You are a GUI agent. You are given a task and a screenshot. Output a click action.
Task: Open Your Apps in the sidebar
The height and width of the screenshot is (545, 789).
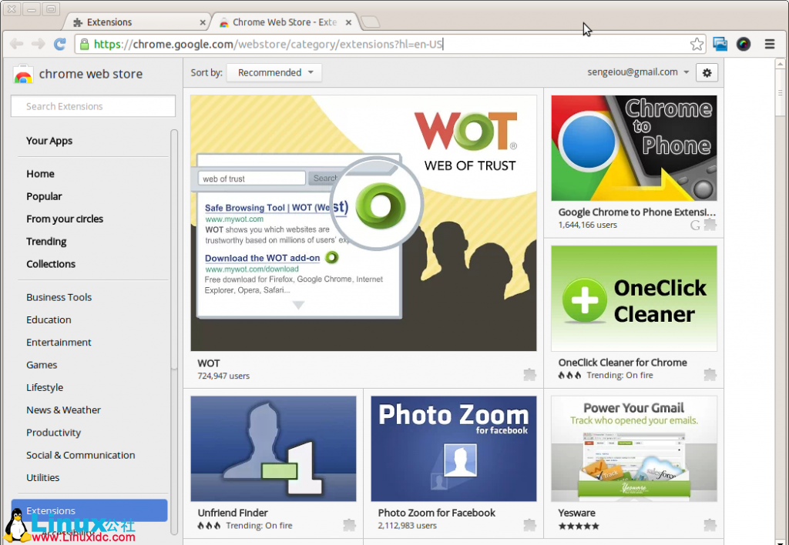(49, 141)
